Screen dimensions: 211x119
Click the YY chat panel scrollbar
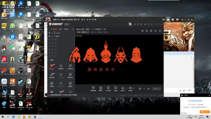194,72
